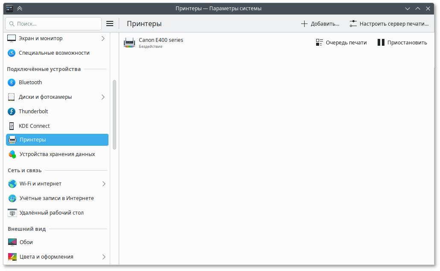Click the Обои wallpaper icon
The image size is (440, 271).
(12, 242)
